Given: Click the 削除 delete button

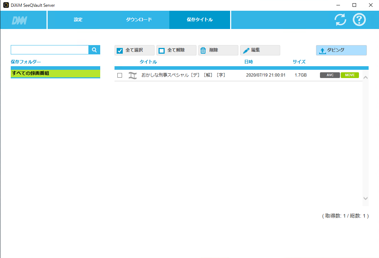Looking at the screenshot, I should click(218, 50).
